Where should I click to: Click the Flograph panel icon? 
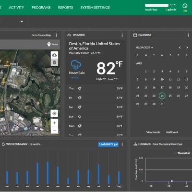pos(135,144)
